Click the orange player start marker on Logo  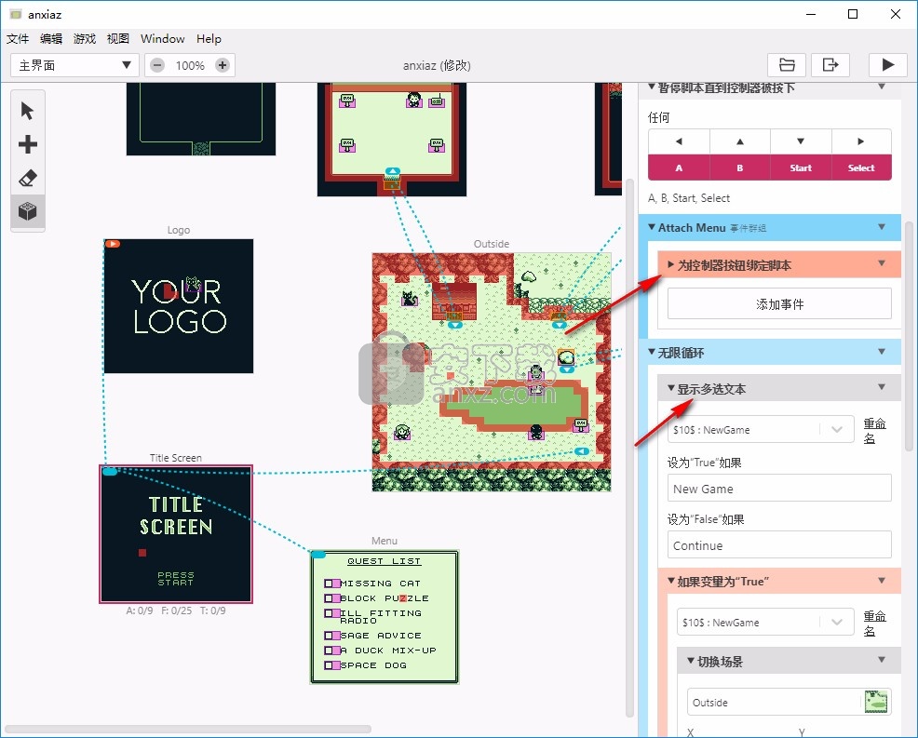click(x=113, y=244)
